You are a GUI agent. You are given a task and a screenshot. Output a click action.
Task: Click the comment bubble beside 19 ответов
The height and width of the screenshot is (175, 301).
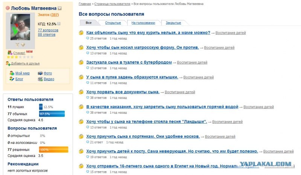pos(88,157)
